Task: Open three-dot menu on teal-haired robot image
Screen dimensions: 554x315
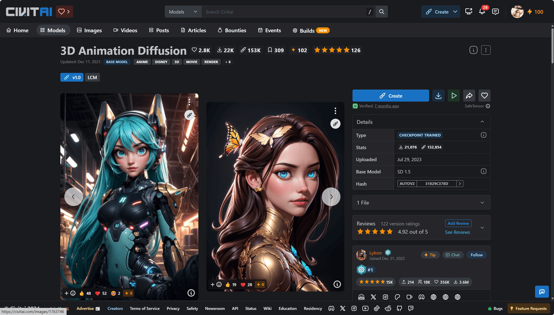Action: 189,102
